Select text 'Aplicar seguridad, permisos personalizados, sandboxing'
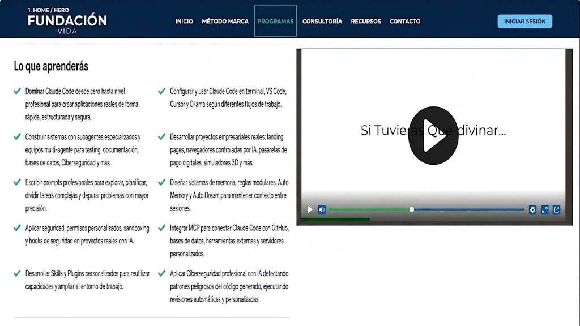Viewport: 580px width, 326px height. point(87,229)
